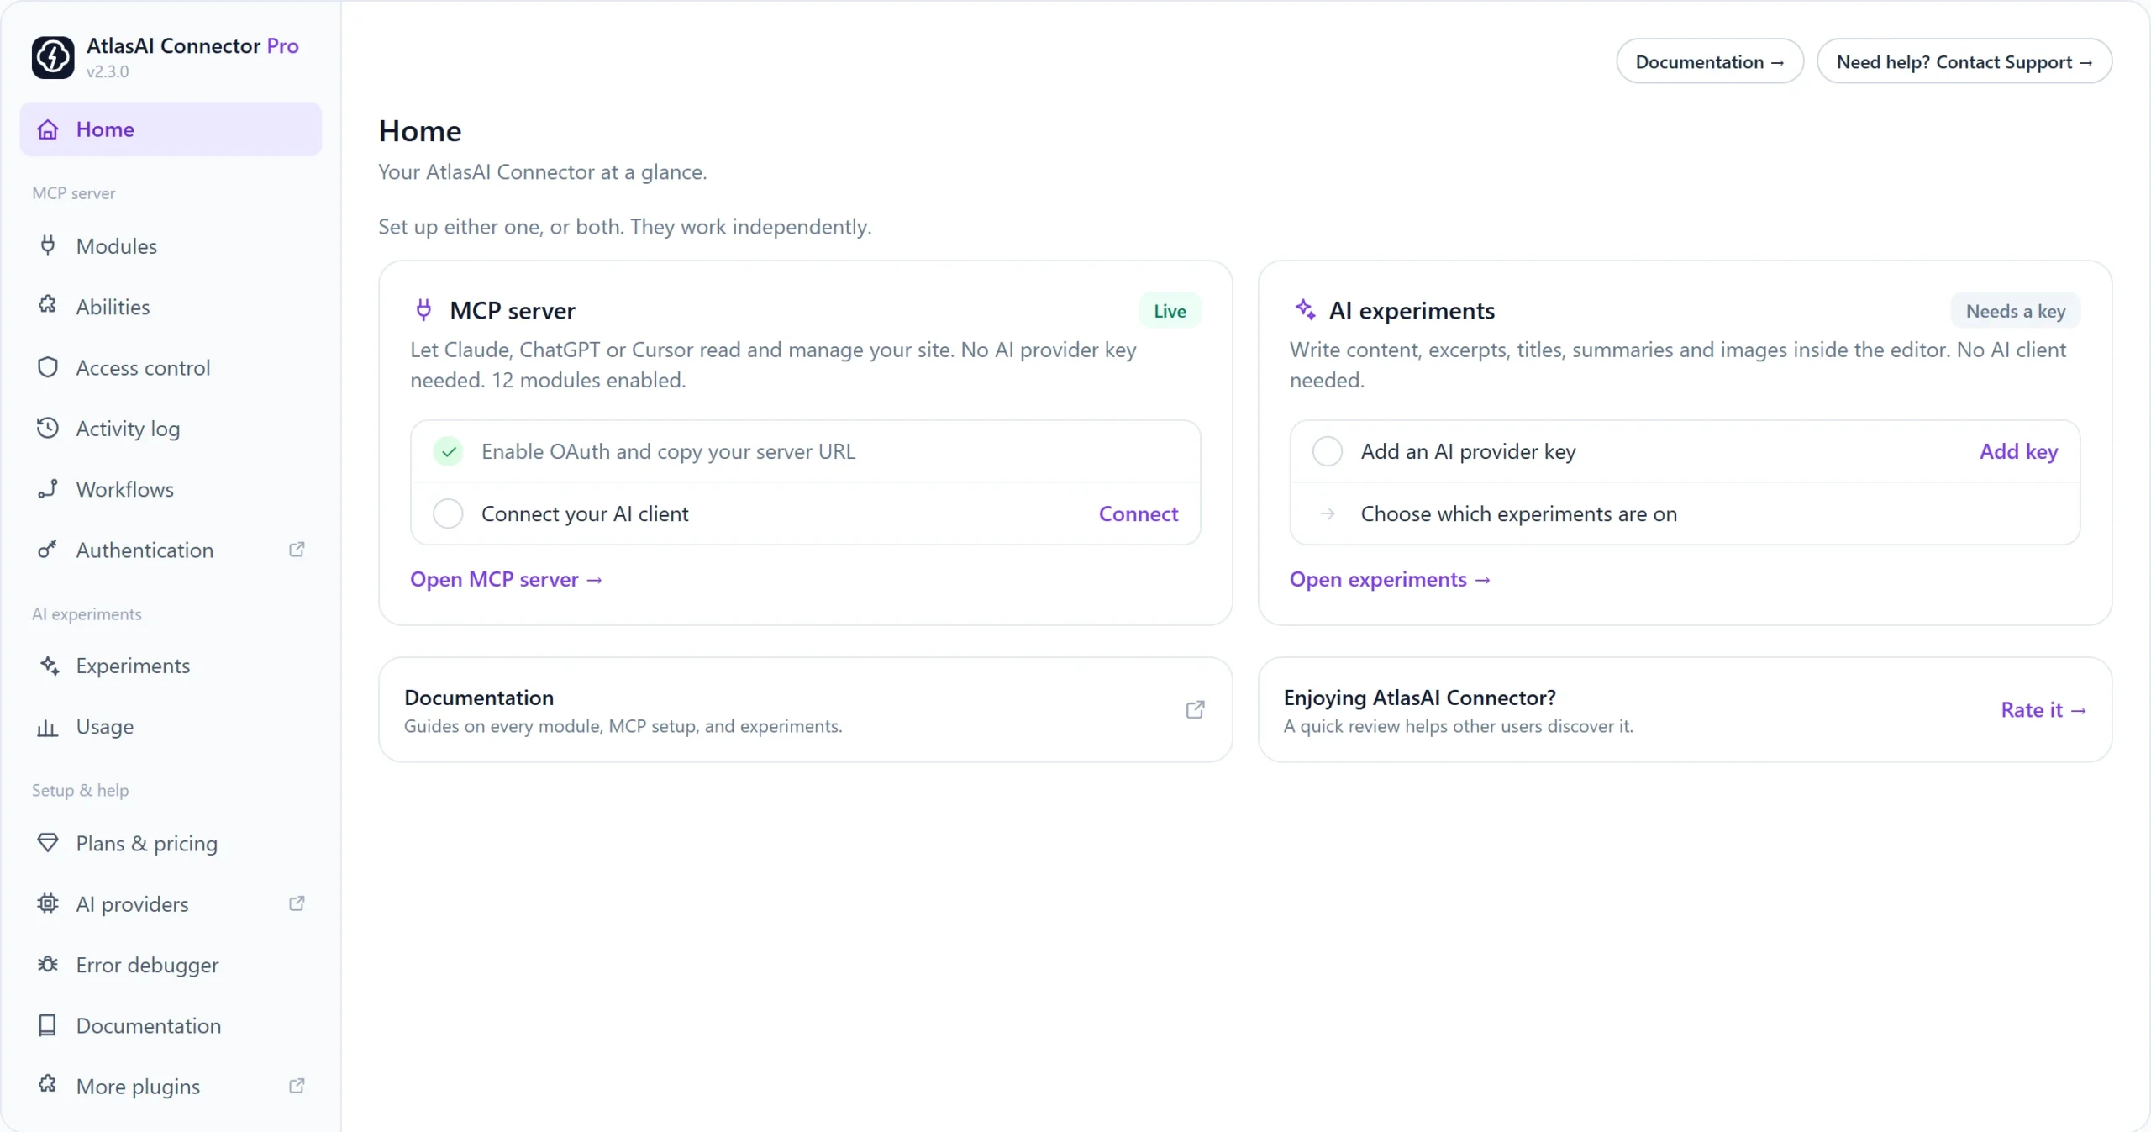Click the MCP server card heading
The height and width of the screenshot is (1132, 2151).
513,310
